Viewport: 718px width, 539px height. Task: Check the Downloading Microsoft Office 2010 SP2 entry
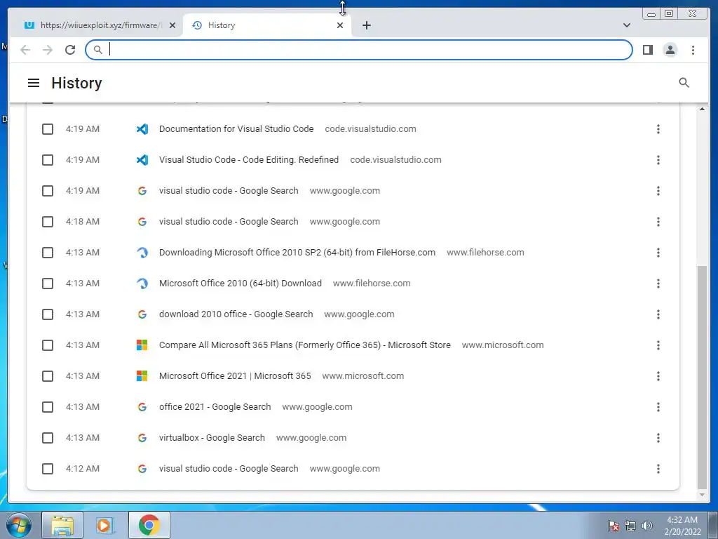(48, 253)
